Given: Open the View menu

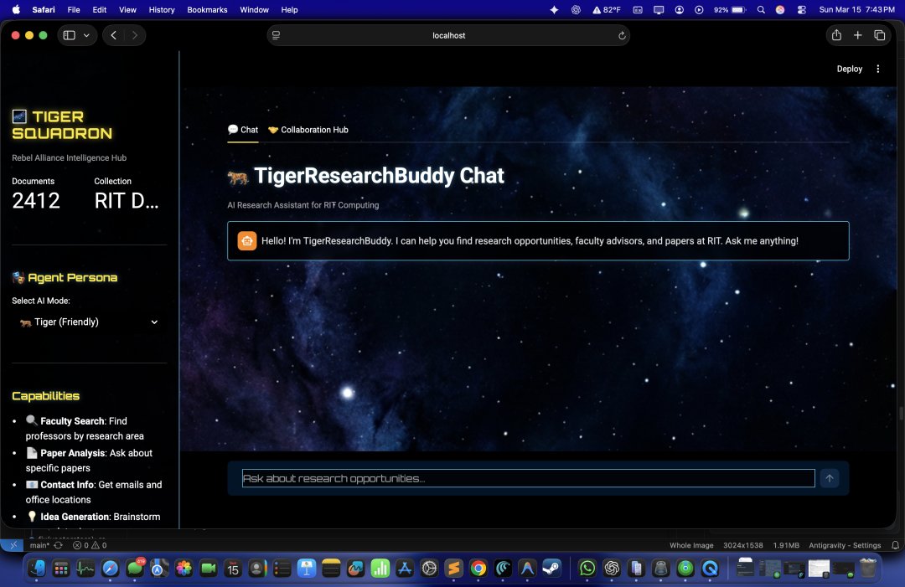Looking at the screenshot, I should coord(127,10).
